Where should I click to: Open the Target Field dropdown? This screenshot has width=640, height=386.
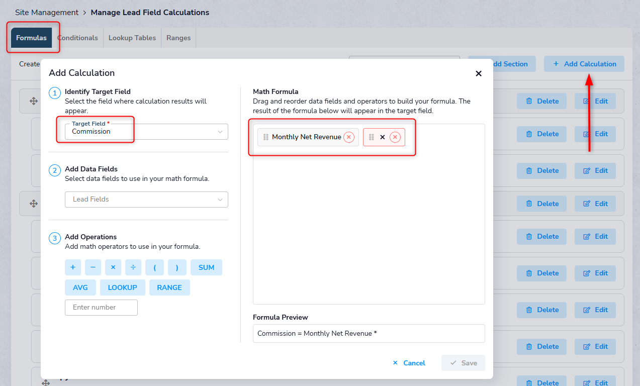pyautogui.click(x=146, y=132)
